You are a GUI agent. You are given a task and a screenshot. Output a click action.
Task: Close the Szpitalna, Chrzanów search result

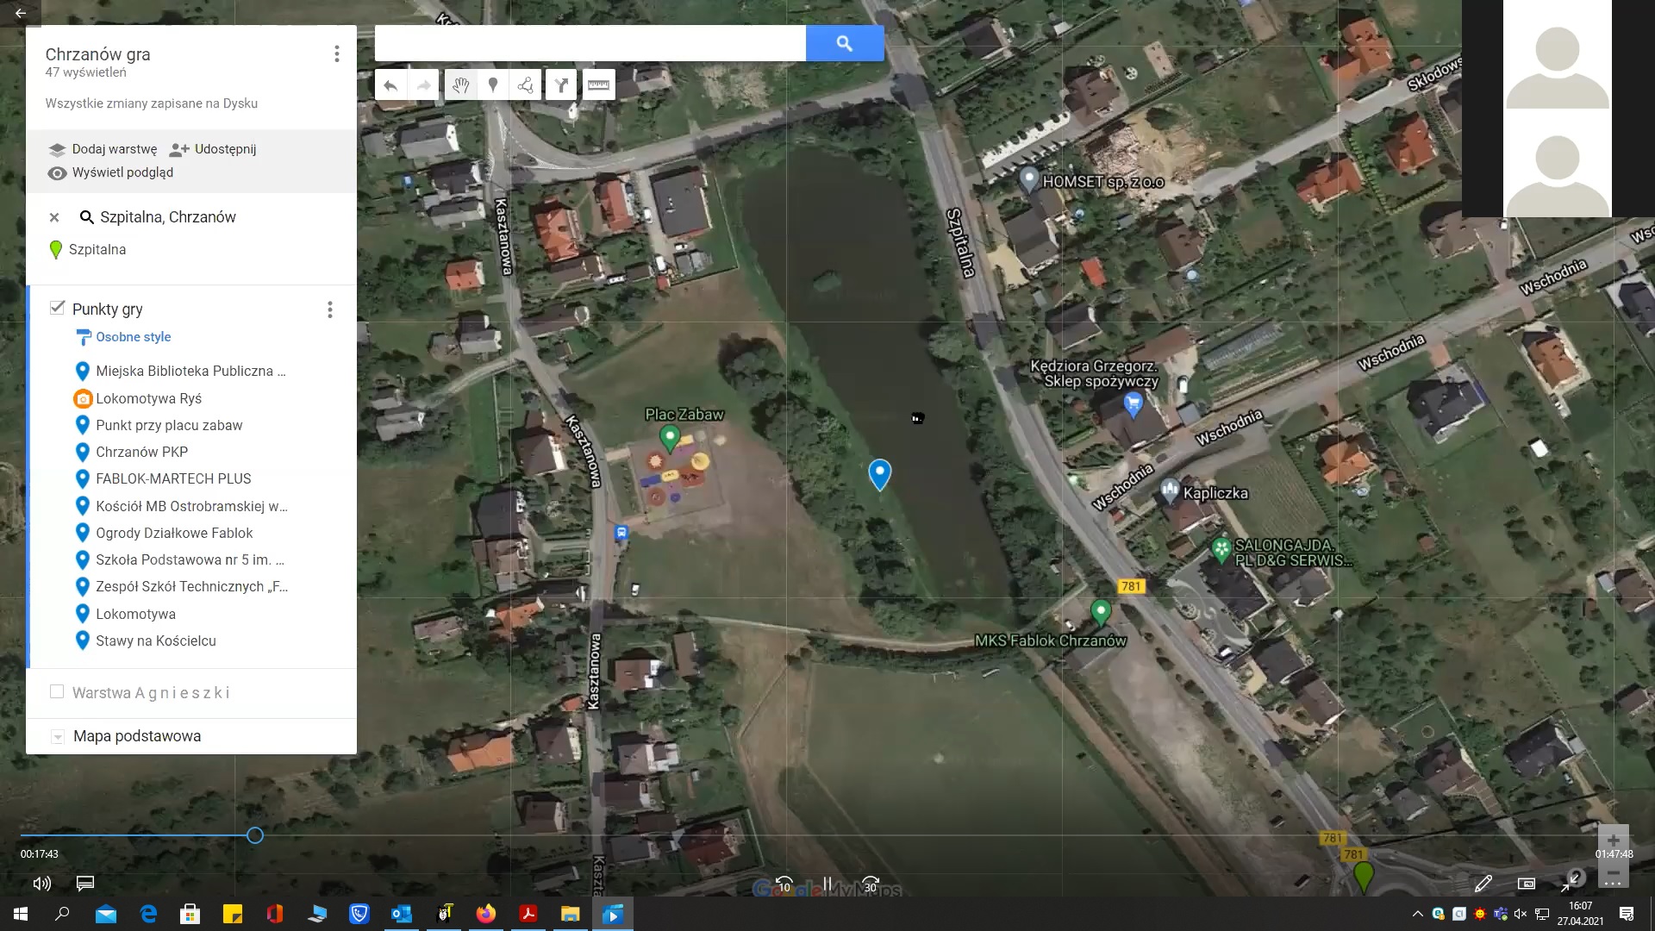(x=54, y=217)
